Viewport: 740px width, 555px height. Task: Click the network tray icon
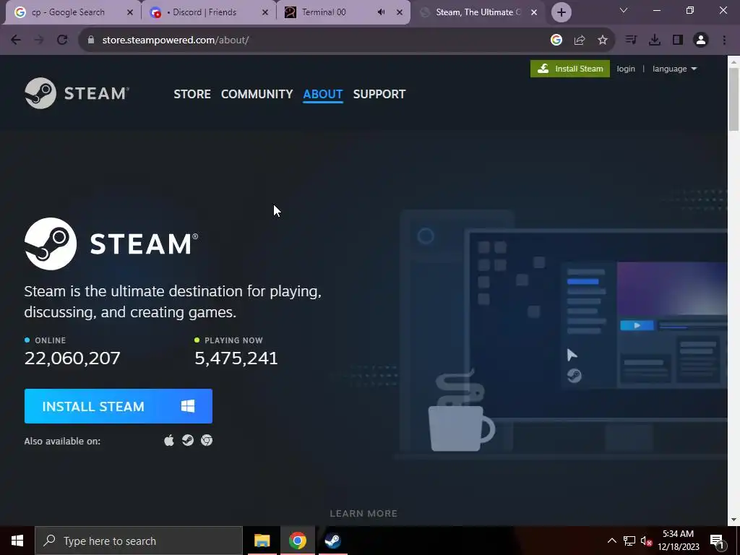click(x=629, y=541)
